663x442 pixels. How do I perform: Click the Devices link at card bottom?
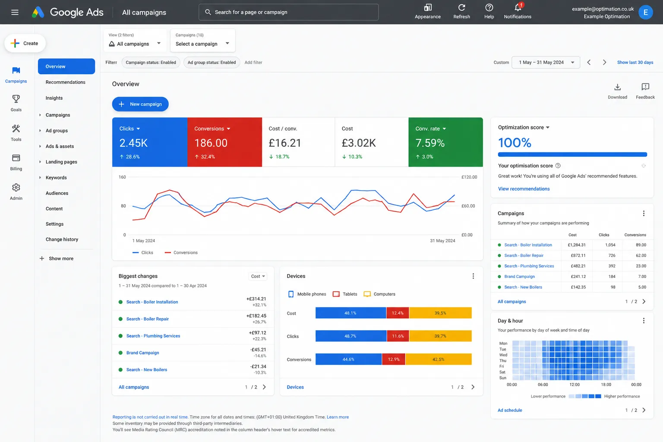point(295,387)
